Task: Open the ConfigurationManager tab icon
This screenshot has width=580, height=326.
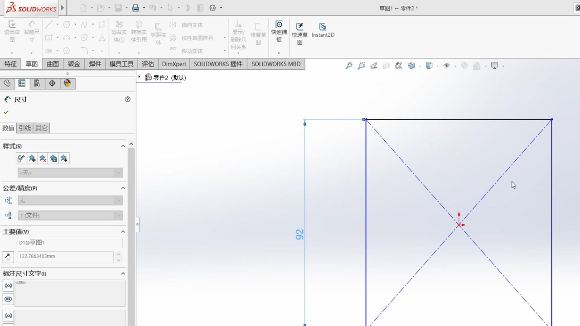Action: (x=37, y=83)
